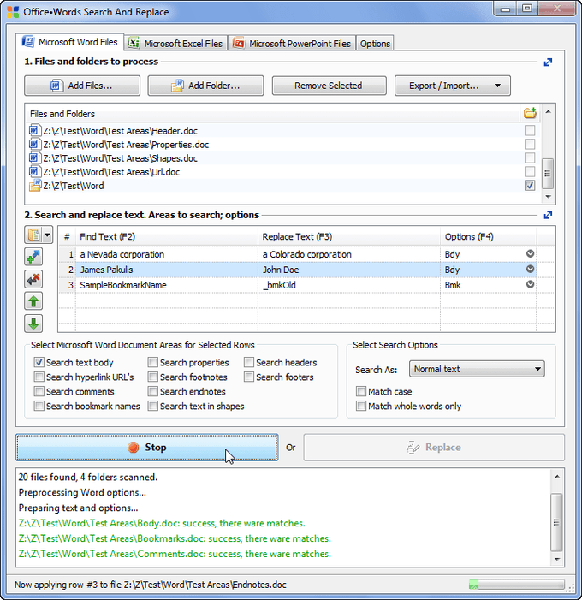Enable Search endnotes checkbox
The height and width of the screenshot is (600, 582).
pyautogui.click(x=153, y=391)
